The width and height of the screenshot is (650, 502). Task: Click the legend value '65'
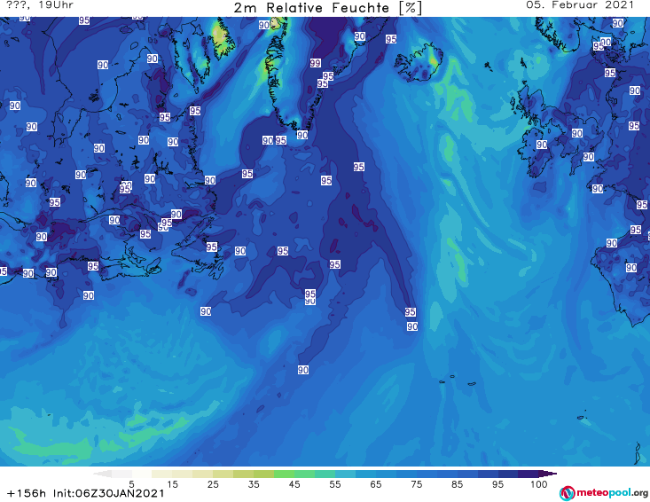tap(376, 484)
